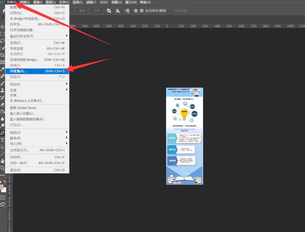Expand the 导出(E) submenu

(x=37, y=84)
